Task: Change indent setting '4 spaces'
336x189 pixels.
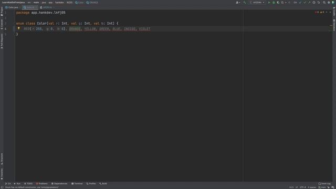Action: [x=312, y=187]
